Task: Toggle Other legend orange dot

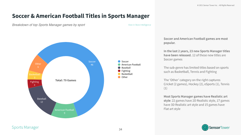Action: pyautogui.click(x=119, y=77)
